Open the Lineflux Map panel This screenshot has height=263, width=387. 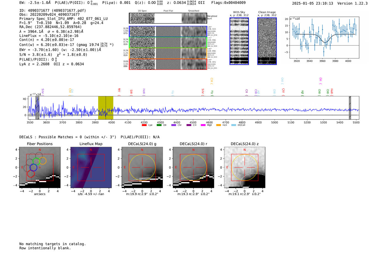pos(91,167)
